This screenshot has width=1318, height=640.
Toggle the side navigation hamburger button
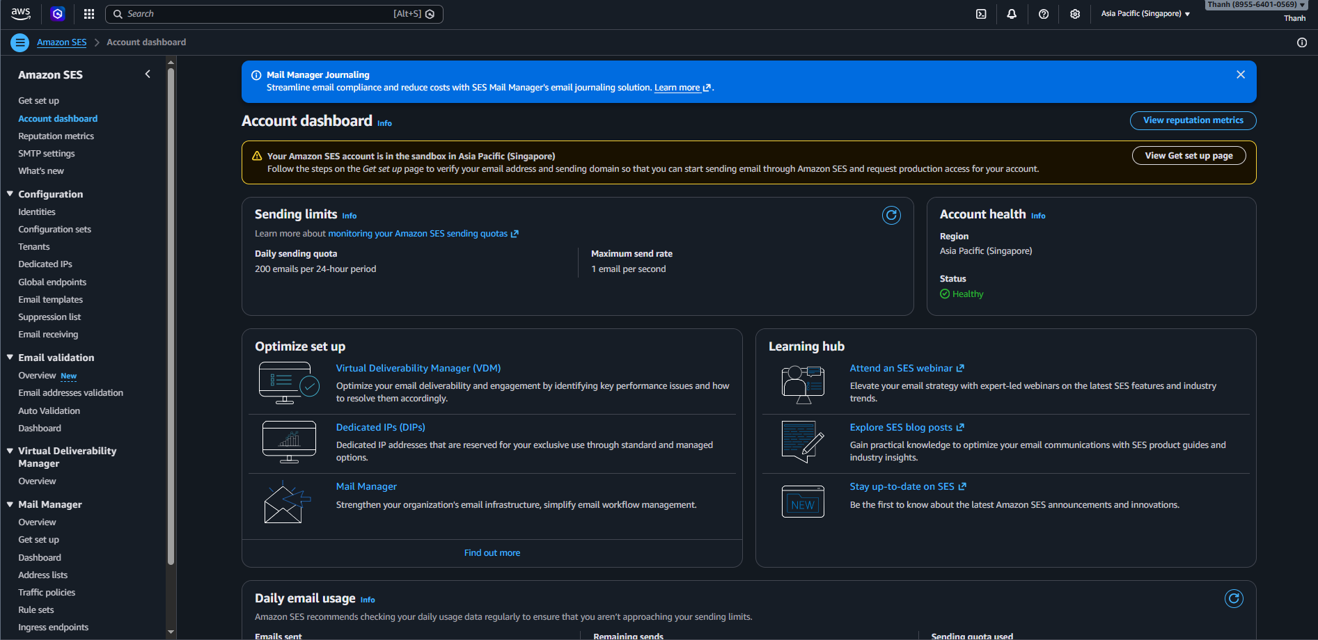coord(19,42)
